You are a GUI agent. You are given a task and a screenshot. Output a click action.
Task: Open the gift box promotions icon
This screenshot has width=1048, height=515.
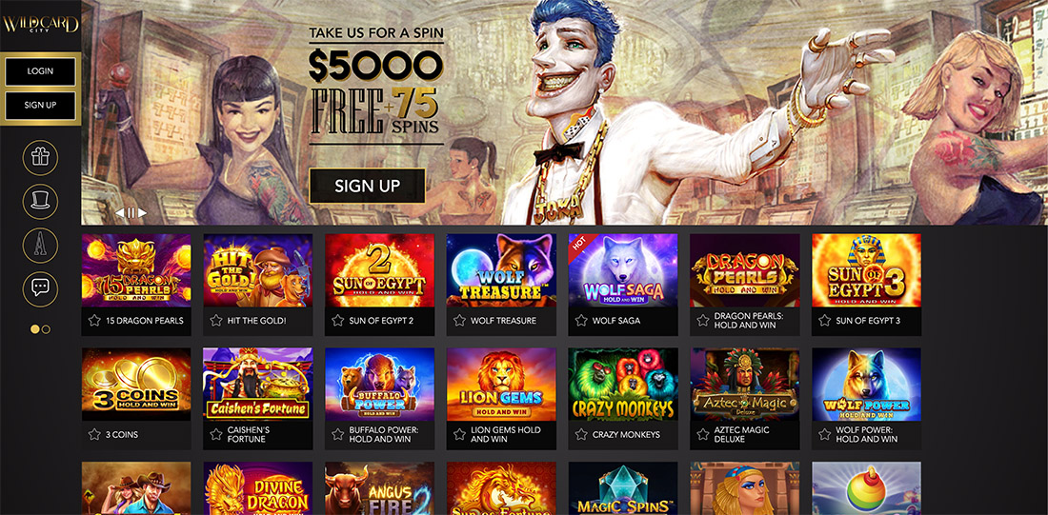40,158
